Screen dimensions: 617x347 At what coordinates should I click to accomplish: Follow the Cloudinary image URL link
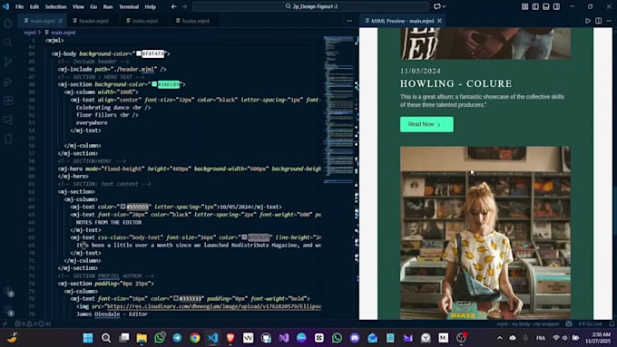click(x=213, y=306)
